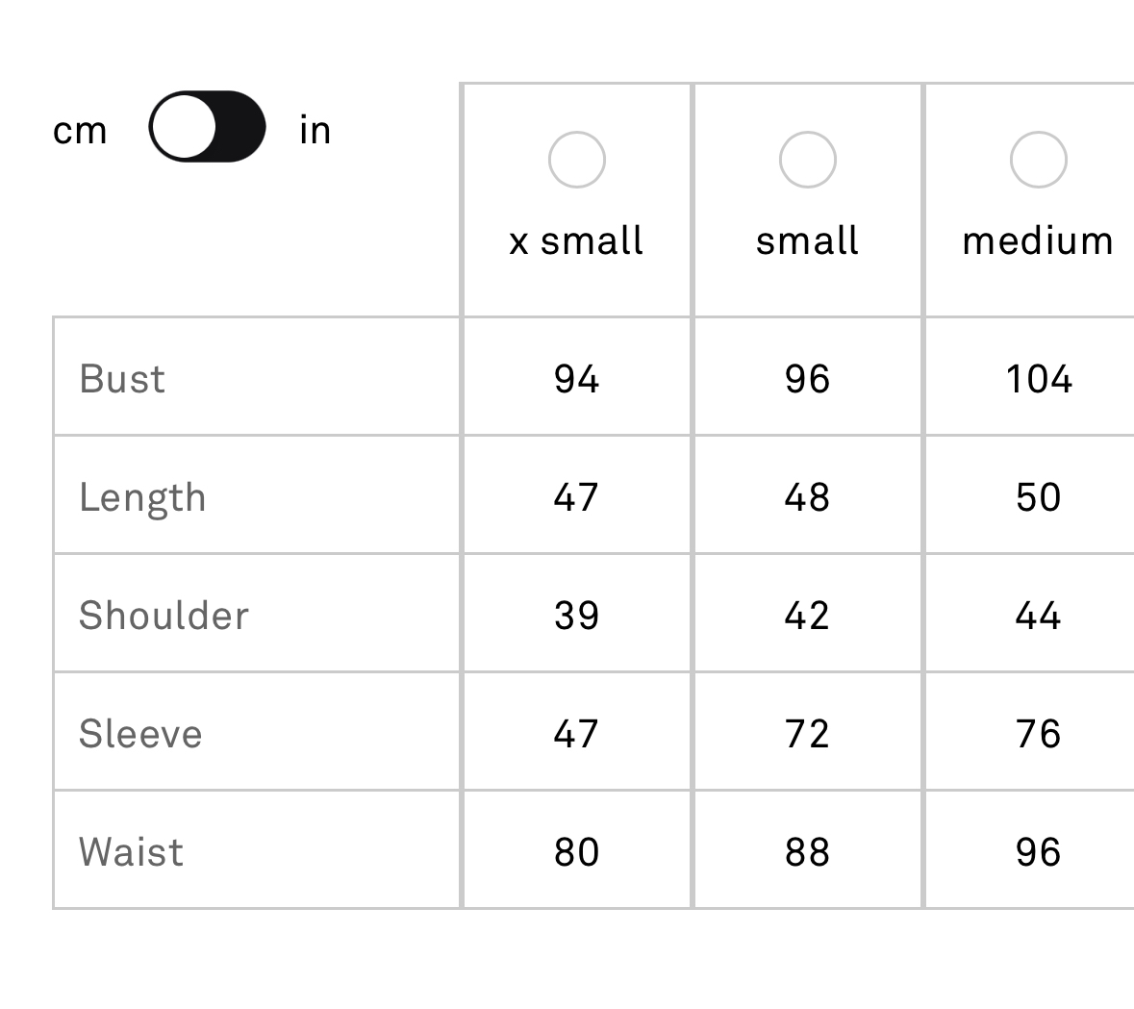This screenshot has height=1009, width=1134.
Task: Click the Length row label
Action: pos(142,498)
